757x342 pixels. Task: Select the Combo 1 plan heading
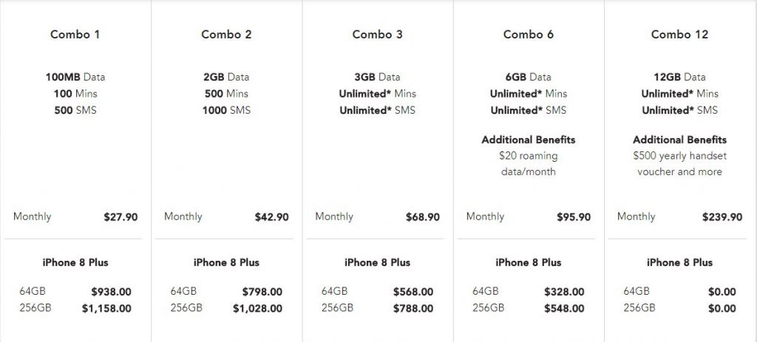click(75, 35)
